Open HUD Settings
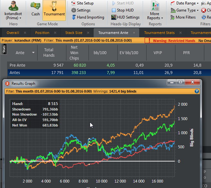This screenshot has height=188, width=211. click(125, 17)
